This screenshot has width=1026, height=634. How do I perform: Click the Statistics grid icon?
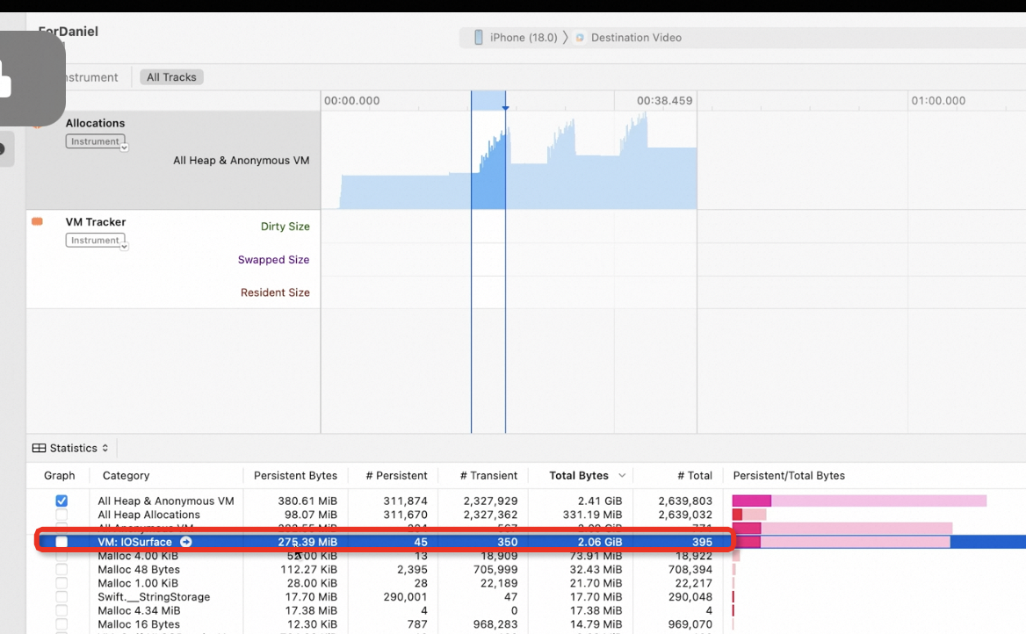coord(38,448)
